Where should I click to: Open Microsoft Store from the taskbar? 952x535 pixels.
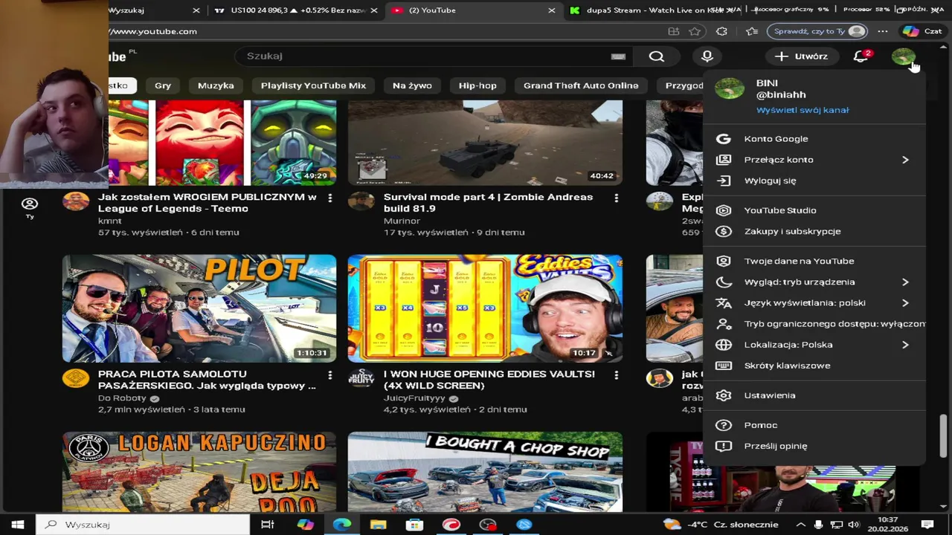pos(414,525)
